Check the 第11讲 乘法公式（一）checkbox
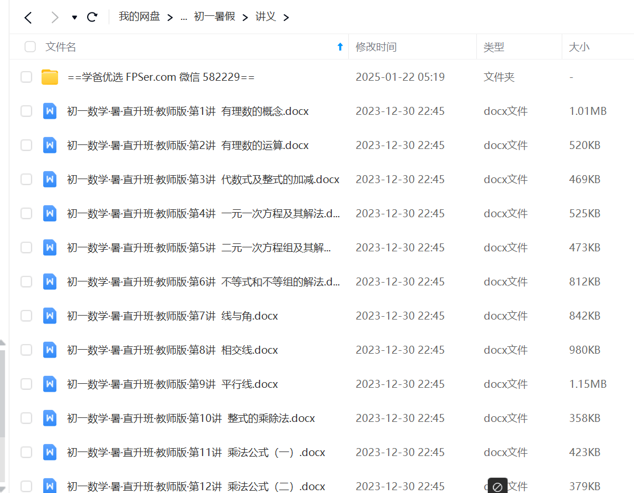The height and width of the screenshot is (493, 634). tap(26, 453)
